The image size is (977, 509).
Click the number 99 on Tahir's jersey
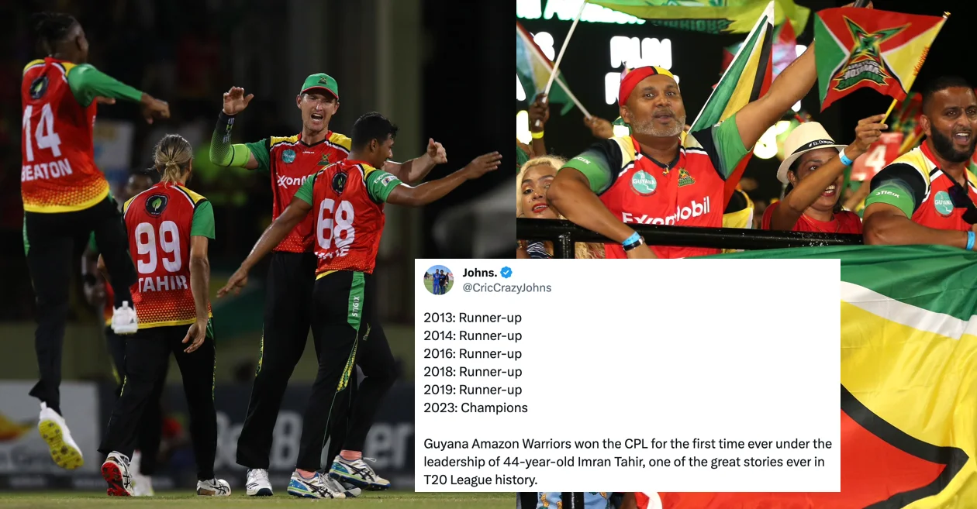point(157,246)
